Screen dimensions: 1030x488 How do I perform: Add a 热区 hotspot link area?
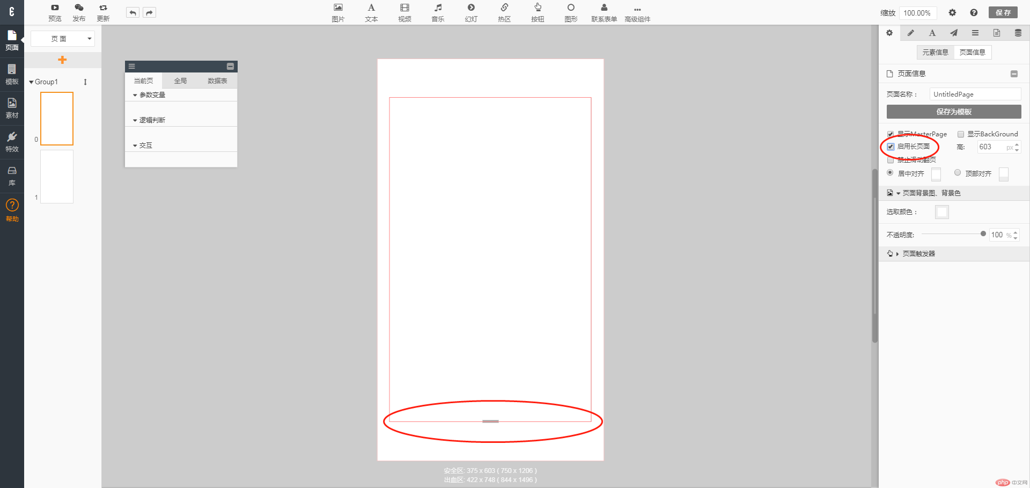click(x=504, y=12)
